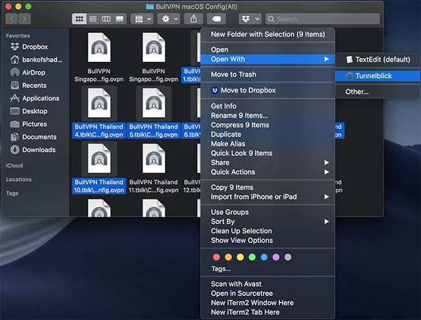Expand the Sort By submenu
The width and height of the screenshot is (421, 320).
pyautogui.click(x=267, y=221)
